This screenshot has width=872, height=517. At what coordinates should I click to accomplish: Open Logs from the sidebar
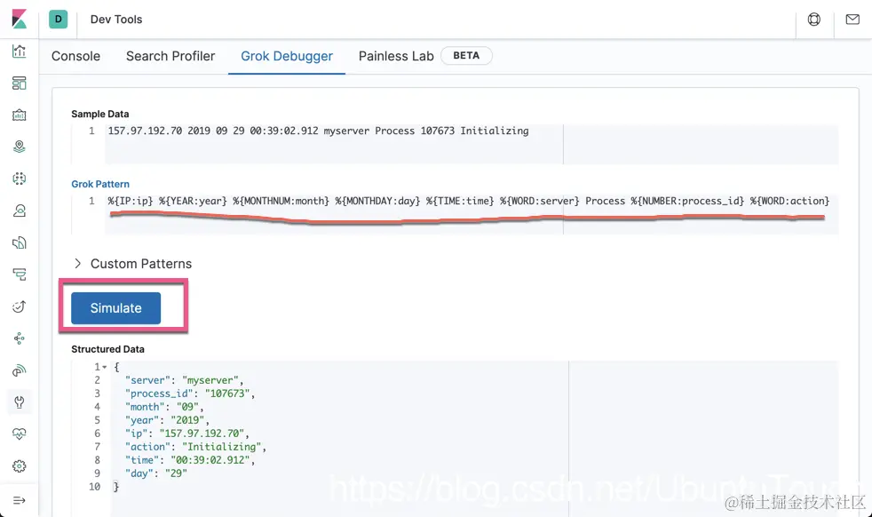tap(19, 243)
